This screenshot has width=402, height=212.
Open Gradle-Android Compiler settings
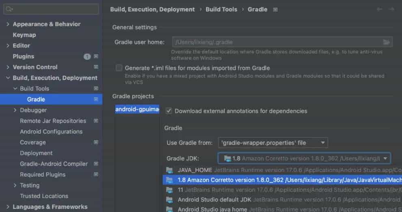(54, 164)
